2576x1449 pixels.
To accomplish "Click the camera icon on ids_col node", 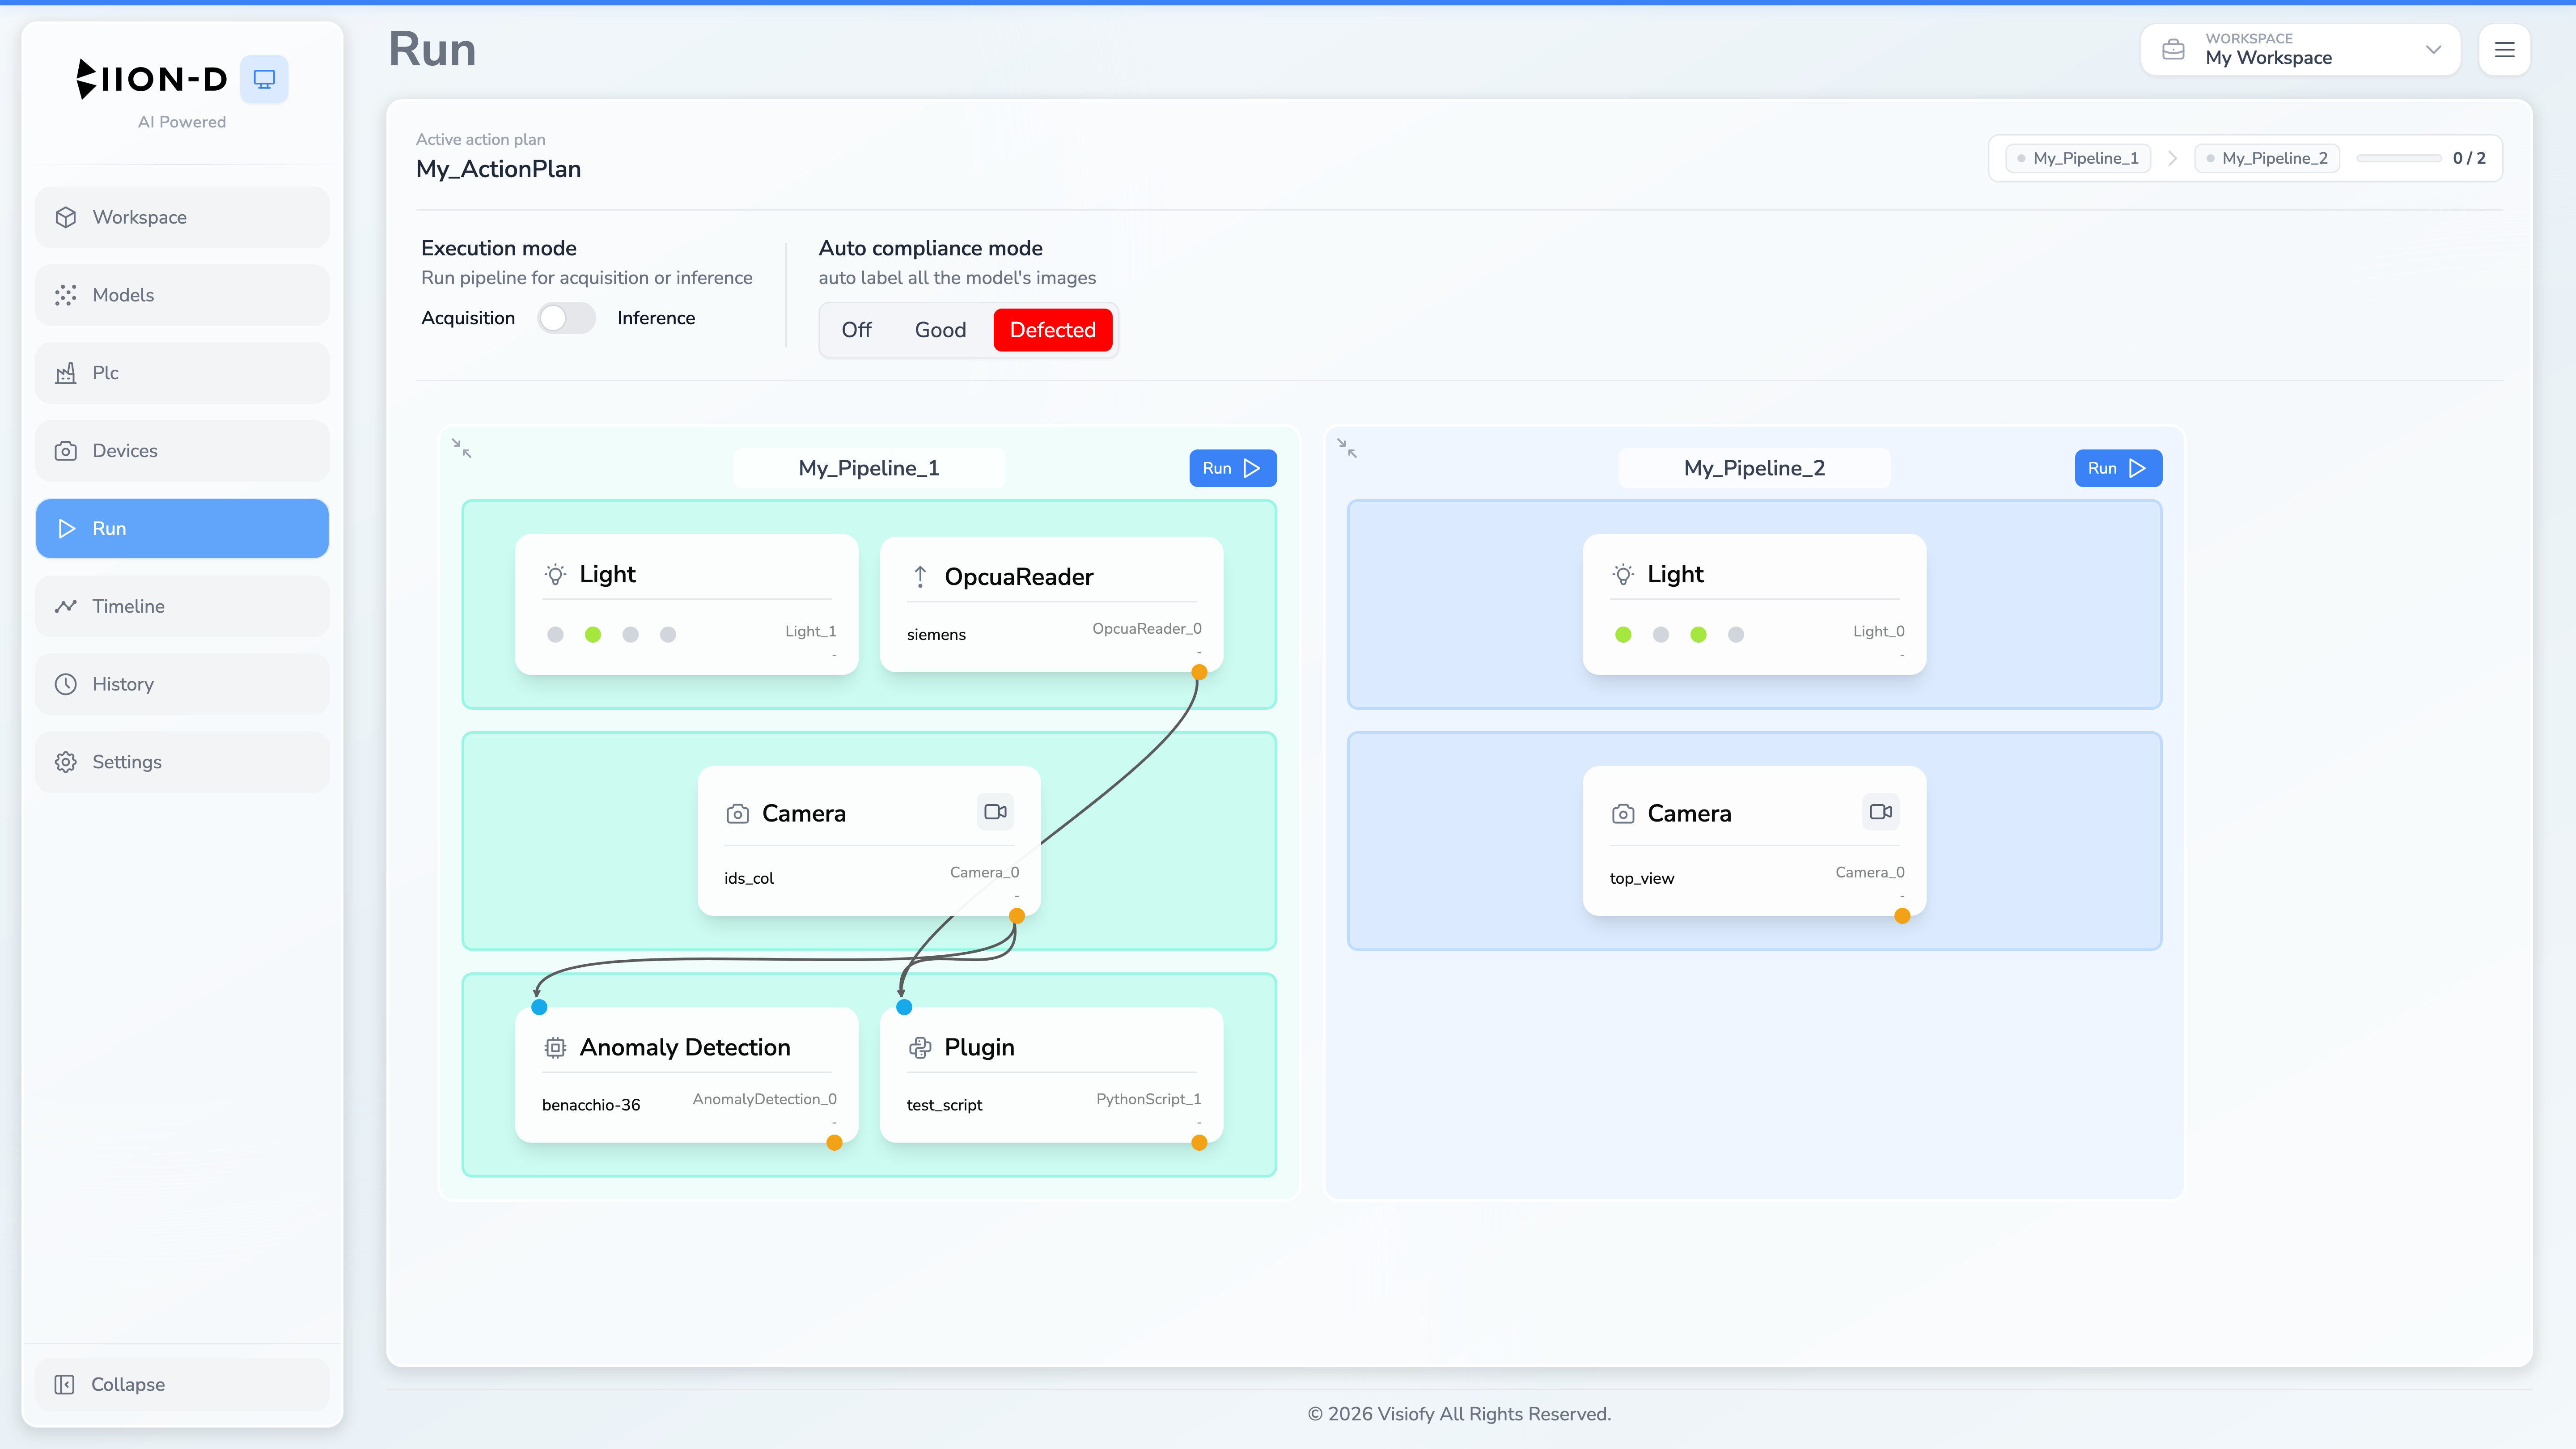I will tap(737, 814).
